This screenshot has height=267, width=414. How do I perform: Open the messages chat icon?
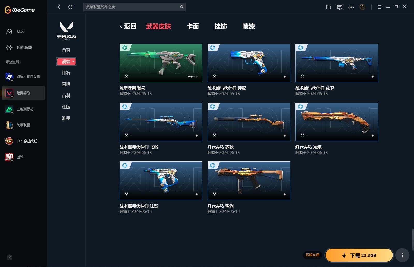pos(340,7)
